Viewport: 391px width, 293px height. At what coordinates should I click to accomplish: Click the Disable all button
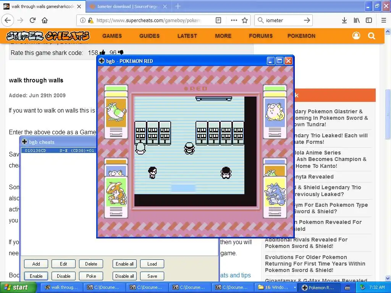coord(124,276)
